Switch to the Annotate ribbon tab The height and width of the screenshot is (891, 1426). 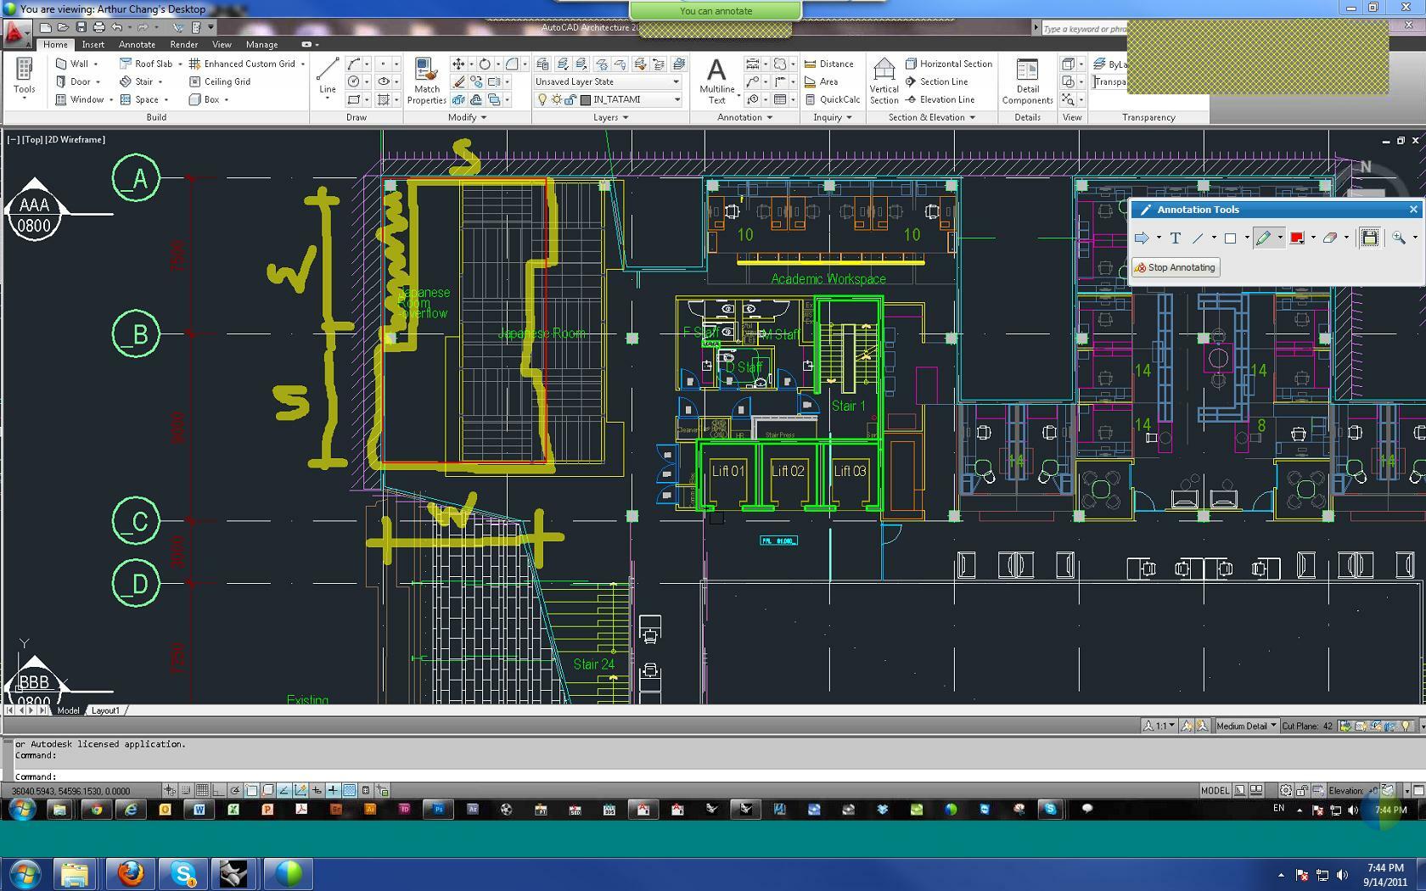pyautogui.click(x=137, y=44)
